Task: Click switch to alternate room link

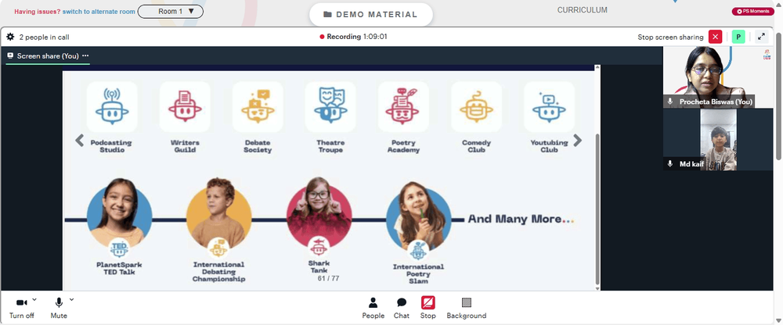Action: click(99, 12)
